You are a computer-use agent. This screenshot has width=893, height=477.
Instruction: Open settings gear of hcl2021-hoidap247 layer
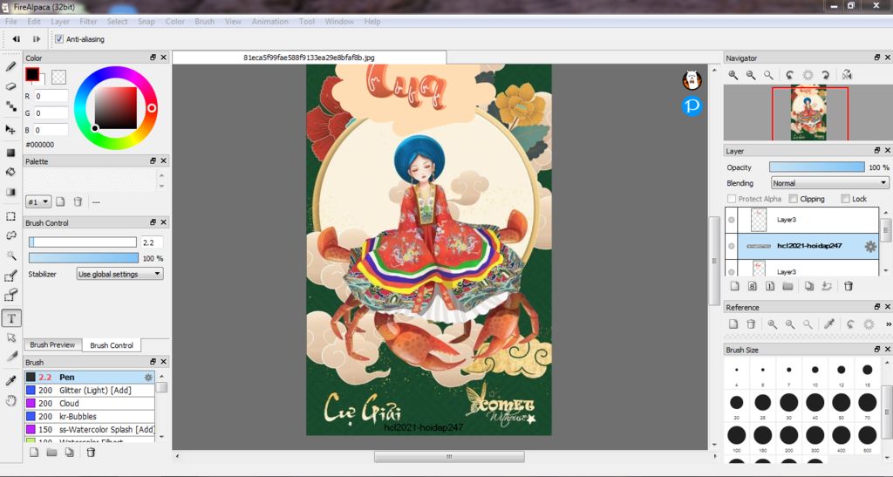coord(870,247)
